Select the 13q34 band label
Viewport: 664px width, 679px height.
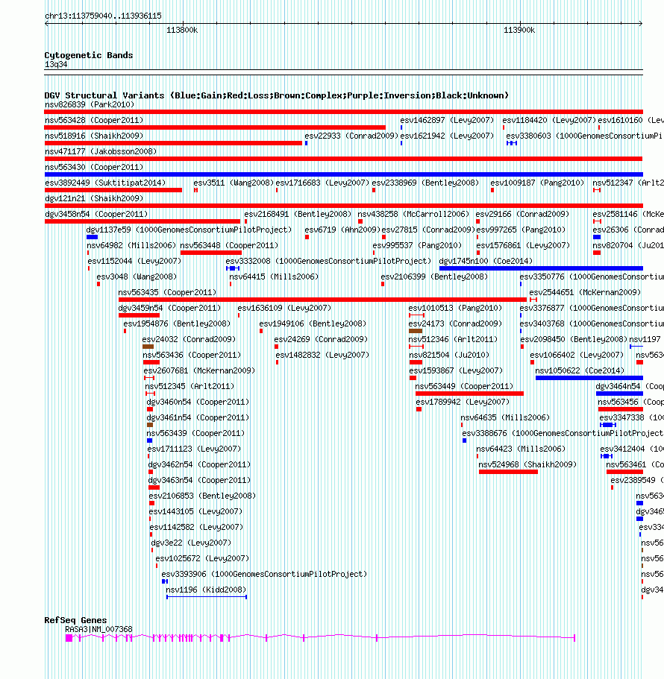(56, 64)
